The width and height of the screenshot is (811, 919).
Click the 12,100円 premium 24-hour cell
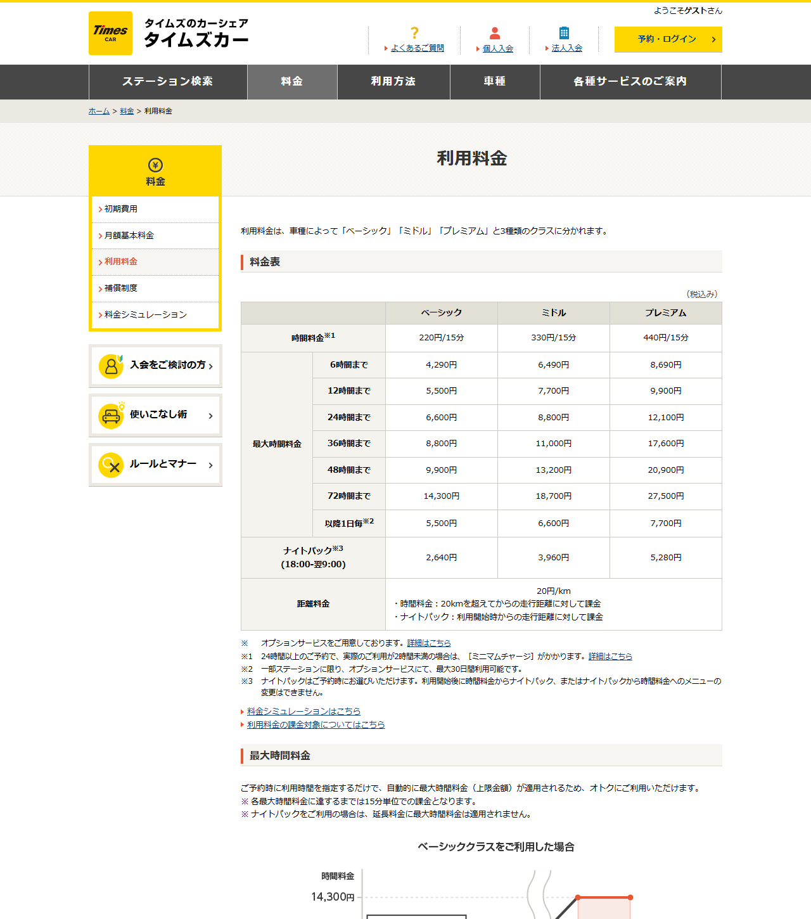click(x=666, y=418)
